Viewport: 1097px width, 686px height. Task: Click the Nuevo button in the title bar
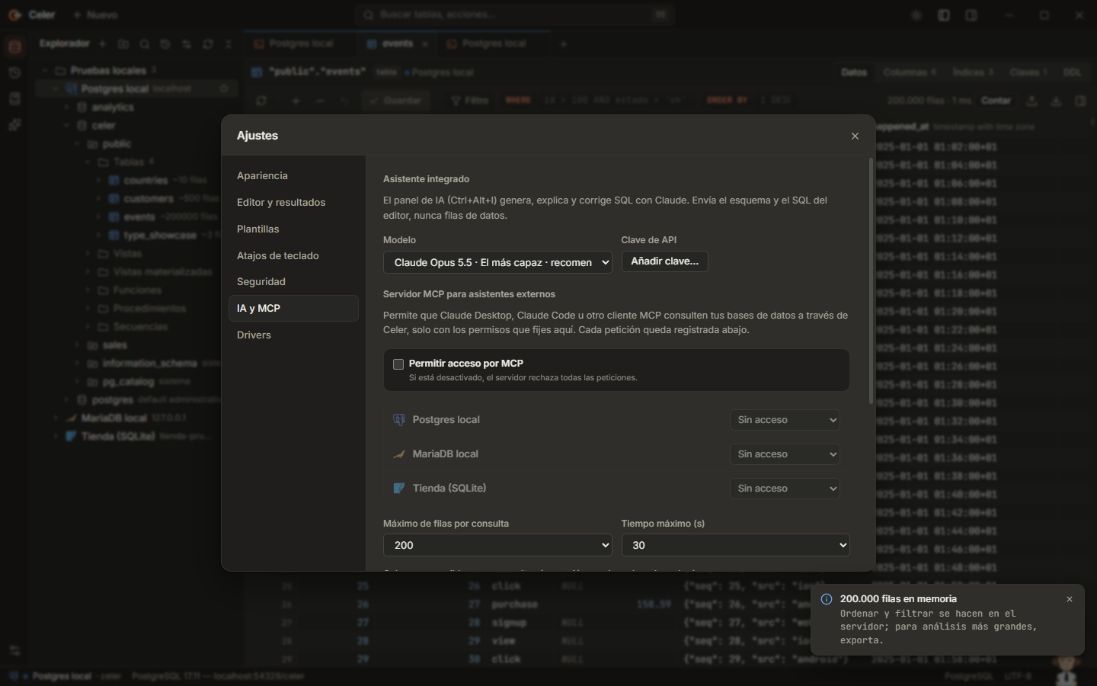[95, 15]
